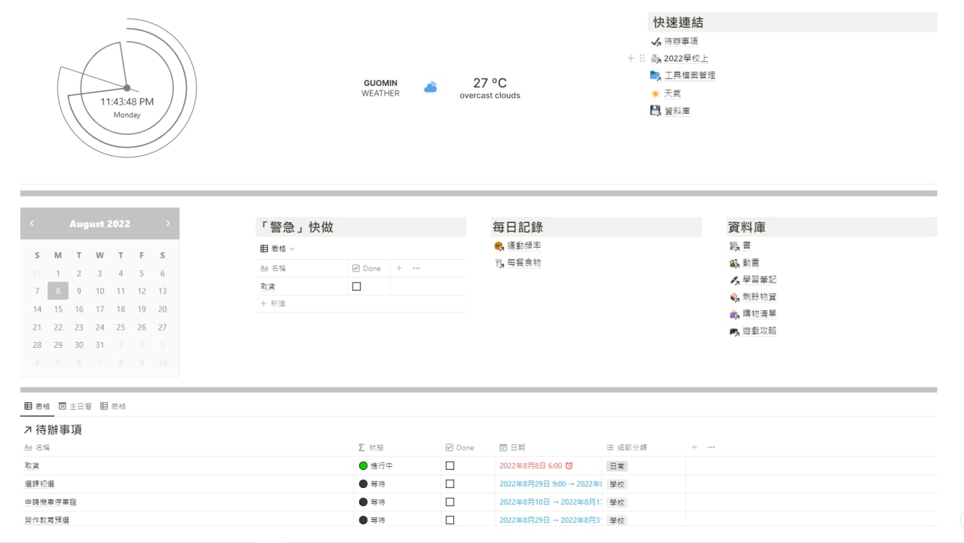Open the 勞作教育預選 row name

click(x=47, y=520)
